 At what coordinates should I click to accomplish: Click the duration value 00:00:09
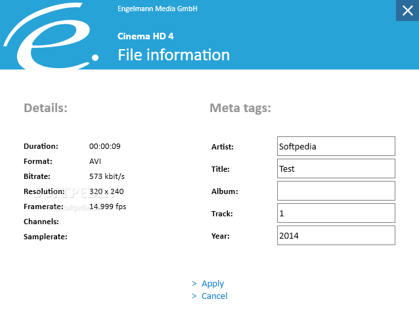(105, 146)
